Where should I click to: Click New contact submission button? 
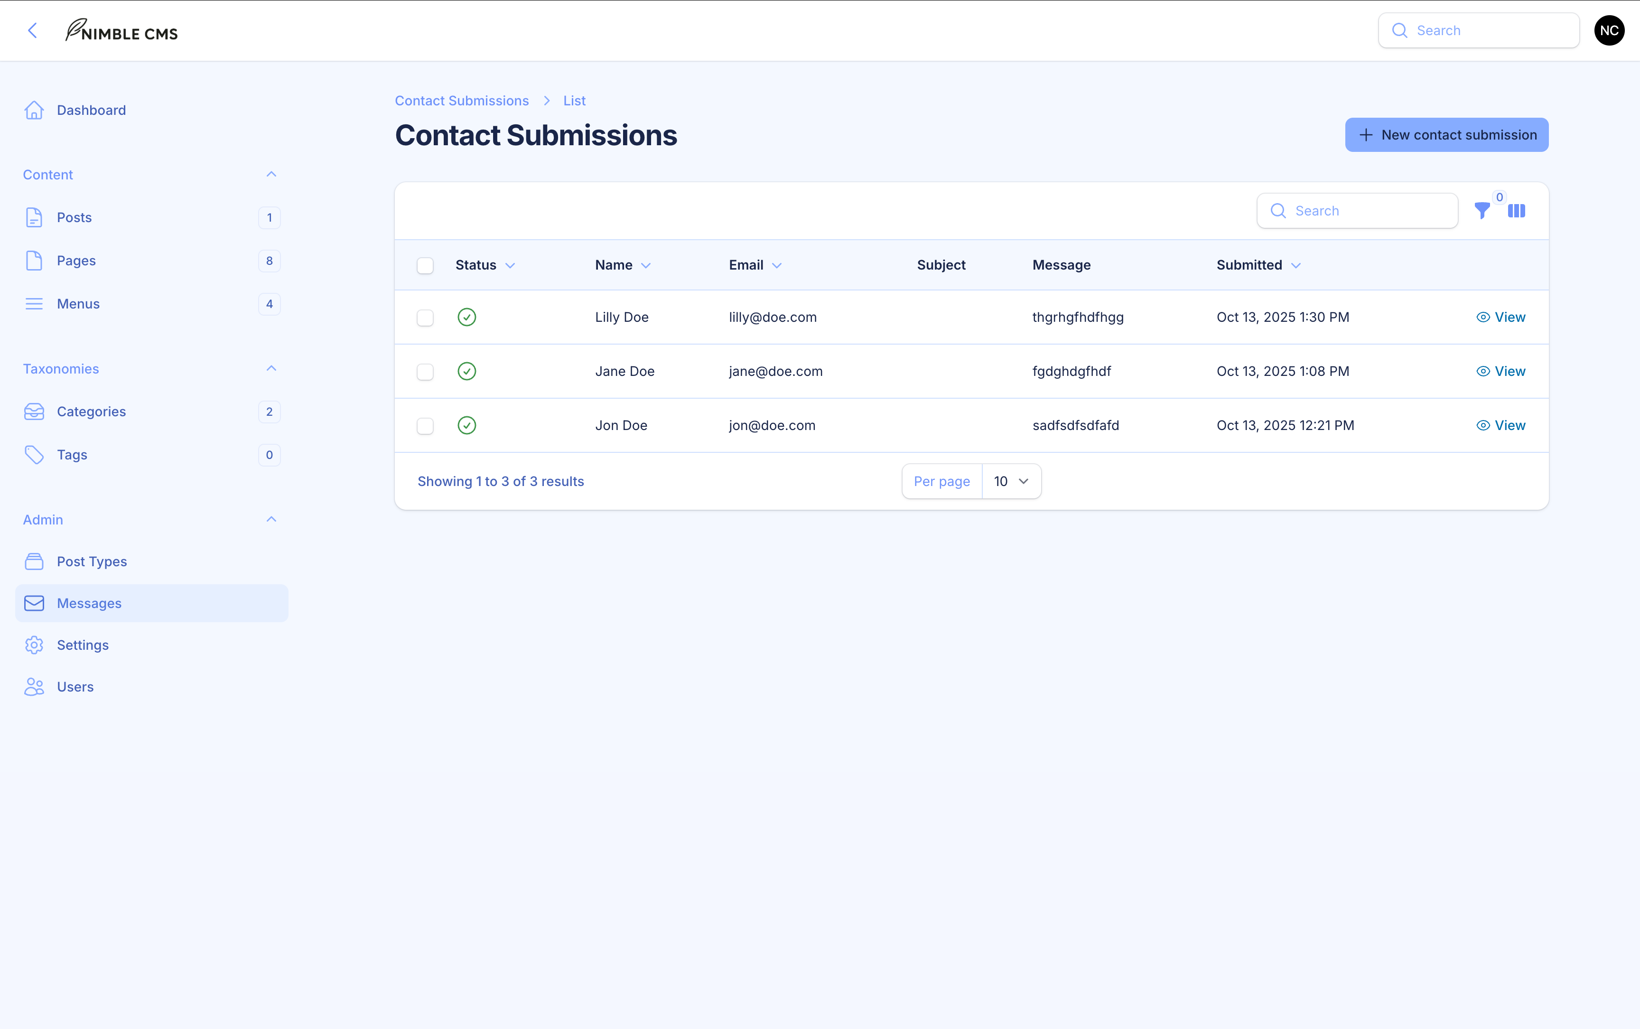coord(1446,135)
